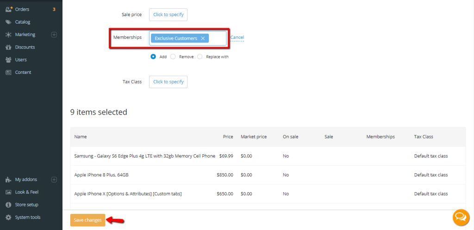Screen dimensions: 474x230
Task: Click the Users people icon
Action: 8,60
